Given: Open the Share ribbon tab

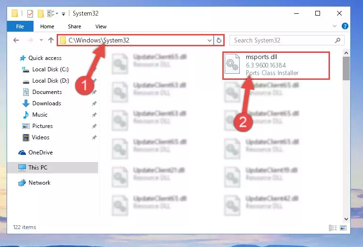Looking at the screenshot, I should (x=74, y=26).
